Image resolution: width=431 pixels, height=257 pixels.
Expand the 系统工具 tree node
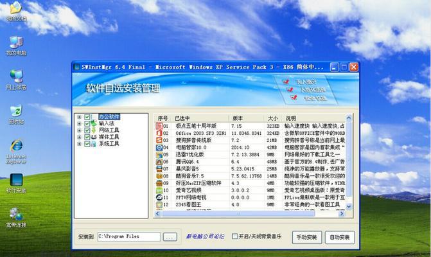click(x=80, y=143)
